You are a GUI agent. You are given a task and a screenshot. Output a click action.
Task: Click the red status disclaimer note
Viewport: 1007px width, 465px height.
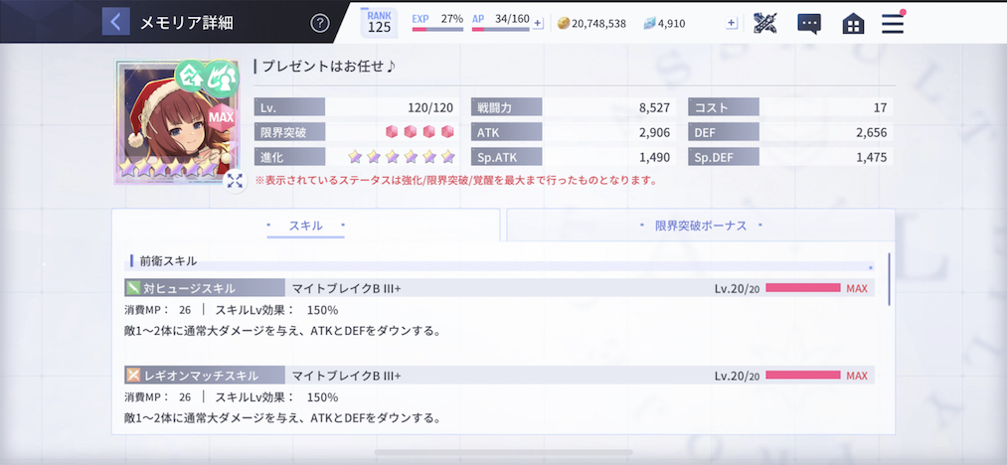(456, 181)
